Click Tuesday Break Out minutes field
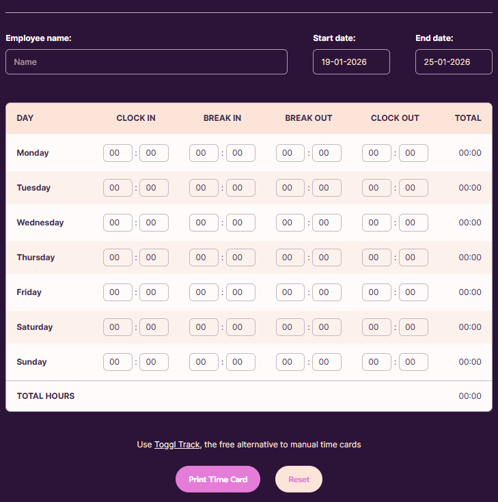 [x=327, y=188]
